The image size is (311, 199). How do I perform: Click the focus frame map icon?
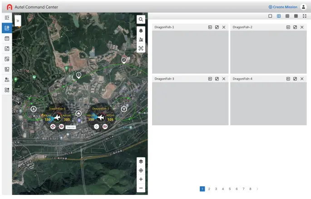[141, 48]
